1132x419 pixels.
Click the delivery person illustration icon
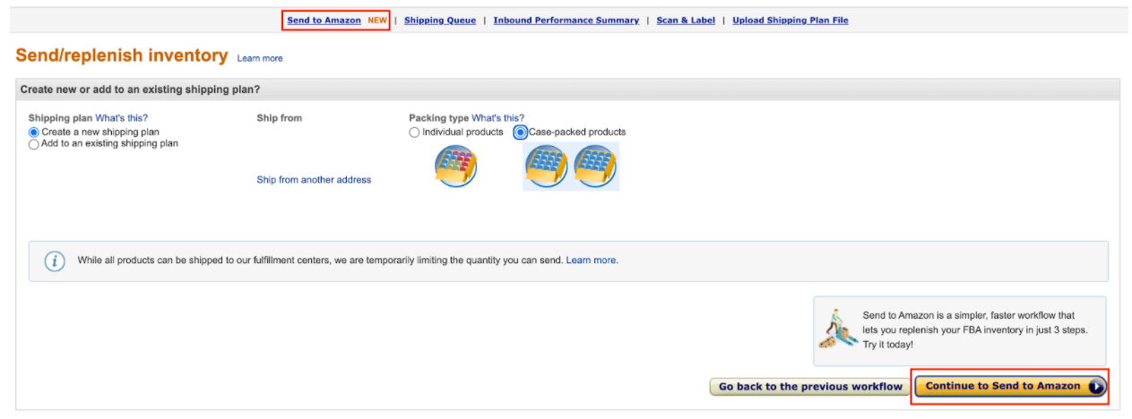click(x=838, y=329)
